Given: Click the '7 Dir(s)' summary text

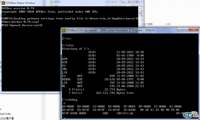Looking at the screenshot, I should 75,93.
